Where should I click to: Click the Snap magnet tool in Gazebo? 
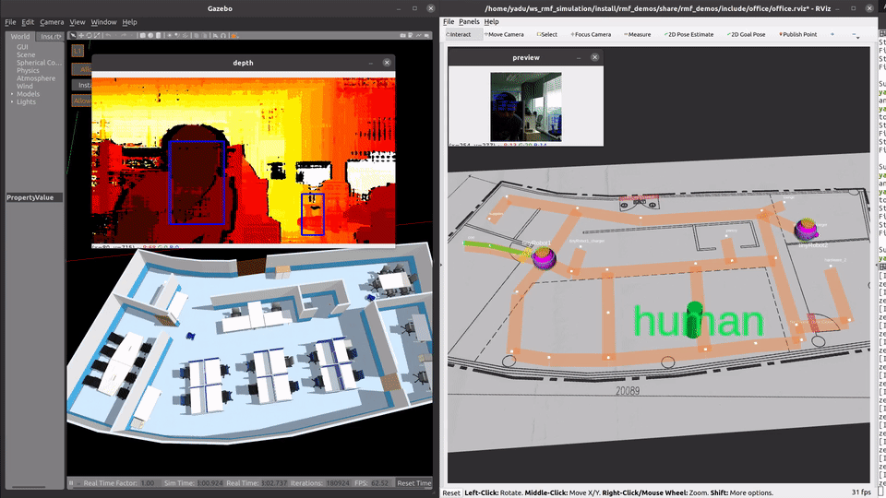(223, 35)
